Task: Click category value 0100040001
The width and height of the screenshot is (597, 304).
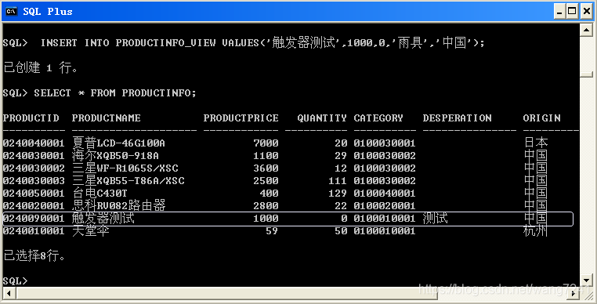Action: 385,194
